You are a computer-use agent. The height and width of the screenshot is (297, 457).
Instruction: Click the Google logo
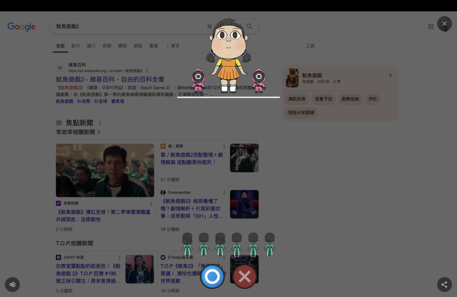tap(21, 27)
